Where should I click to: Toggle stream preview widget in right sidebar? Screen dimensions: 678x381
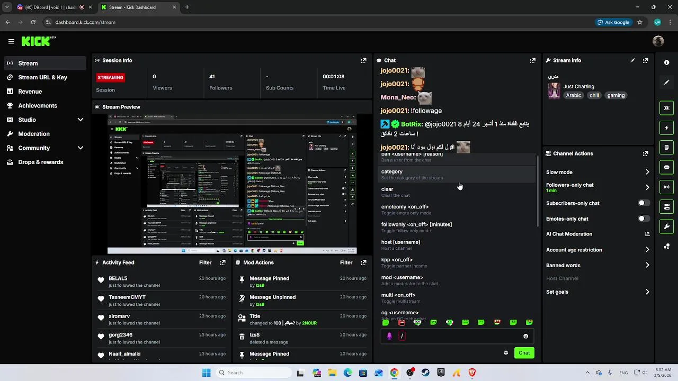[666, 108]
